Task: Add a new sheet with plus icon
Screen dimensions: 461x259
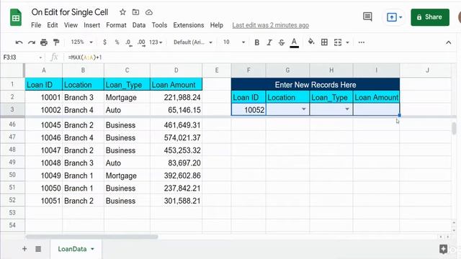Action: click(x=24, y=249)
